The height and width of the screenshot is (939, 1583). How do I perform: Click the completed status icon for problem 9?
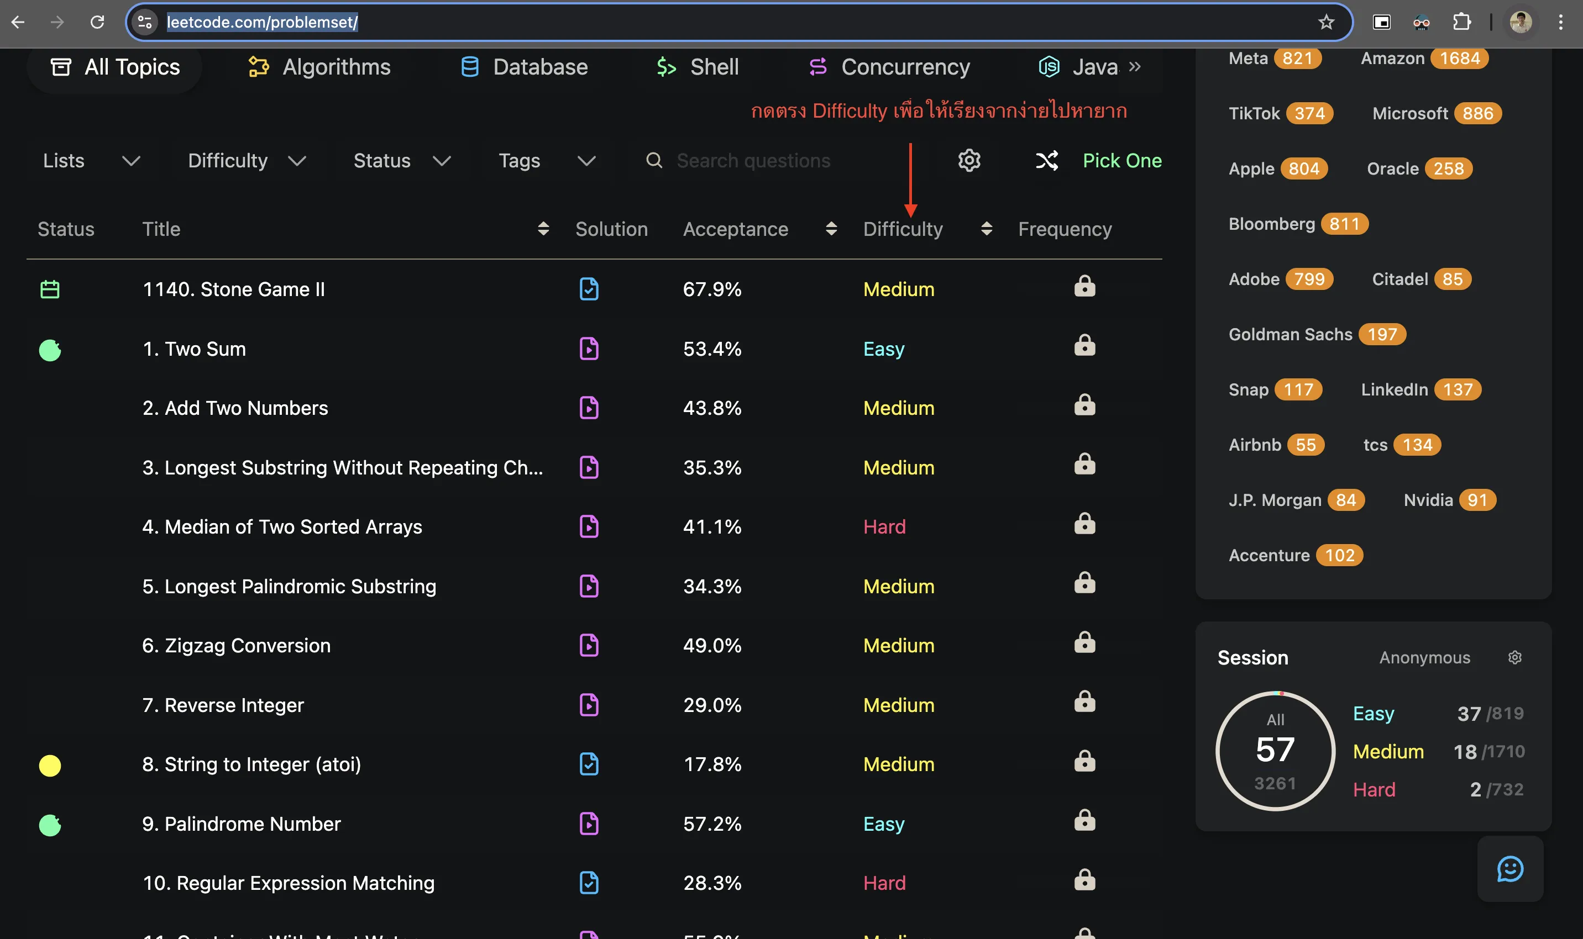tap(49, 824)
